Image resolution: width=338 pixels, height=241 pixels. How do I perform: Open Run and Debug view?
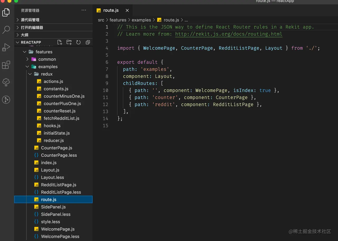click(x=6, y=47)
